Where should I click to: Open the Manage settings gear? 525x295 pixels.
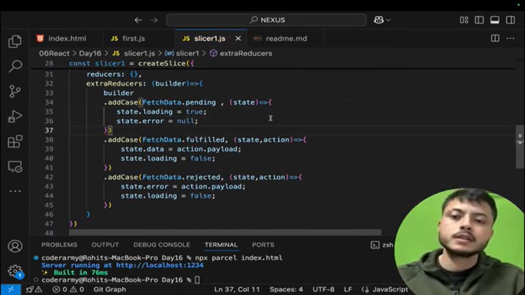click(15, 271)
